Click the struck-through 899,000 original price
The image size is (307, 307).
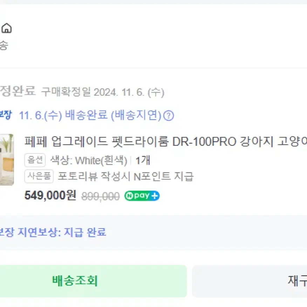[101, 196]
